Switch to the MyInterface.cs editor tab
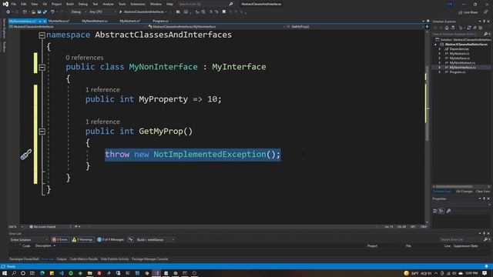The height and width of the screenshot is (277, 493). 59,21
